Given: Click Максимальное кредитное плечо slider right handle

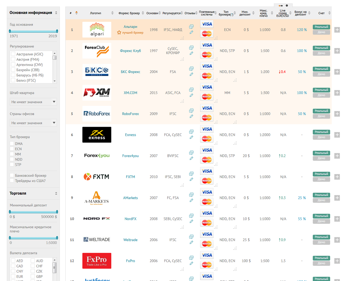Looking at the screenshot, I should (57, 238).
